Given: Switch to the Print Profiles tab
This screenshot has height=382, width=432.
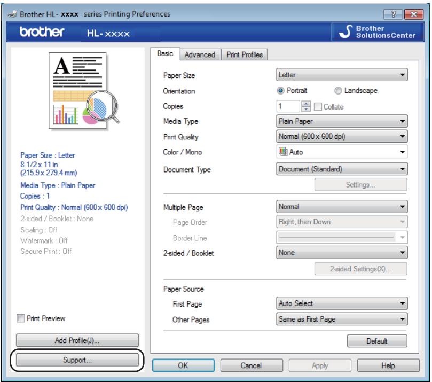Looking at the screenshot, I should 245,54.
